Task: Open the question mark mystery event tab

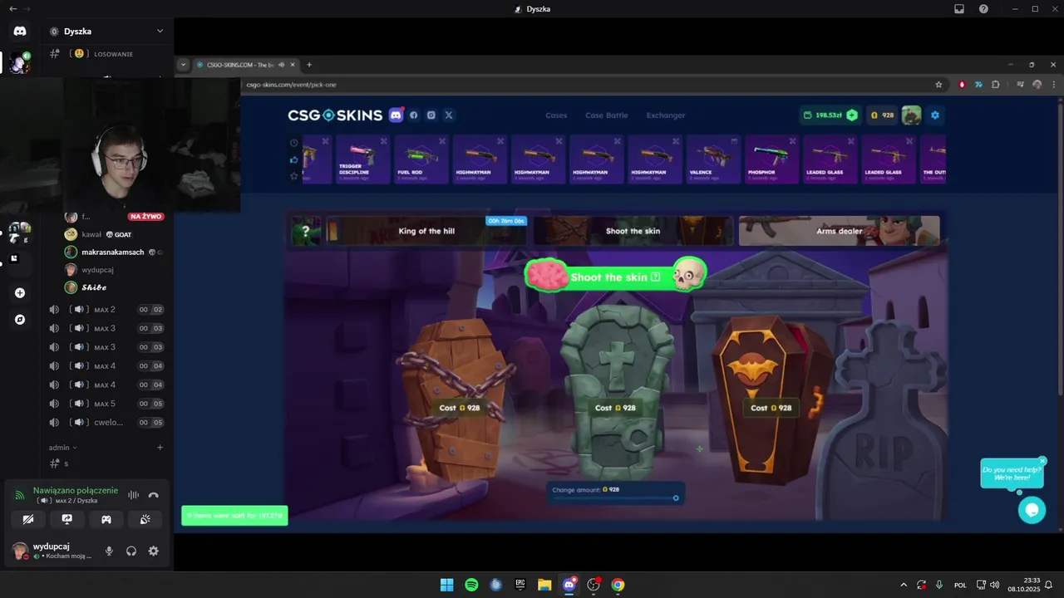Action: 306,231
